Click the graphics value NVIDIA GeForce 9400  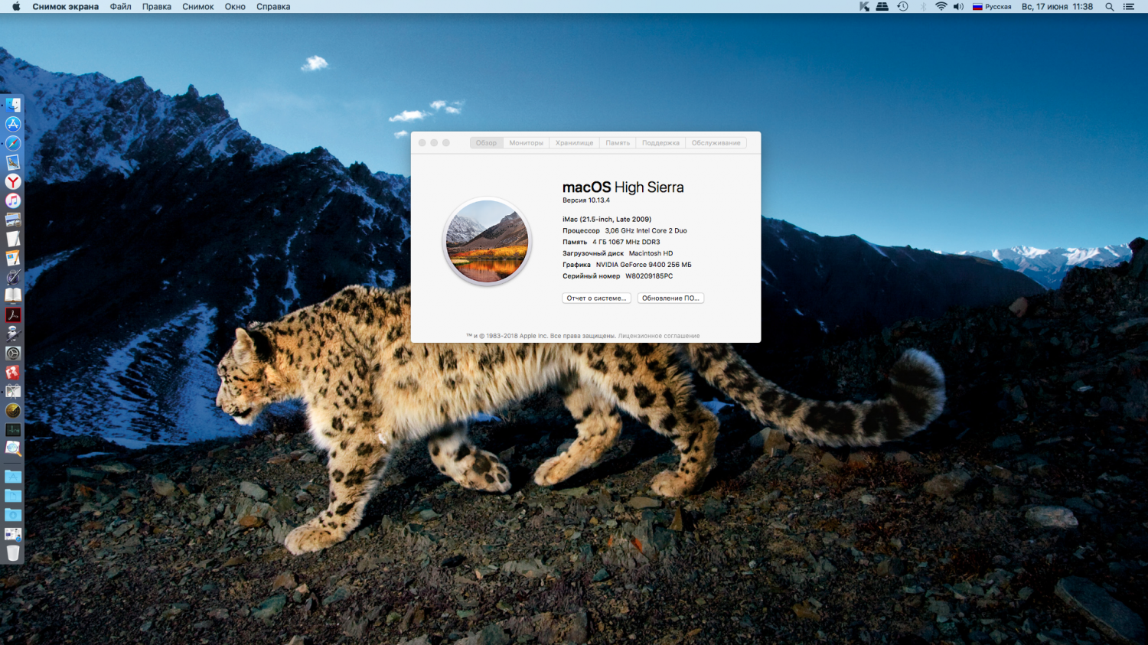tap(644, 265)
